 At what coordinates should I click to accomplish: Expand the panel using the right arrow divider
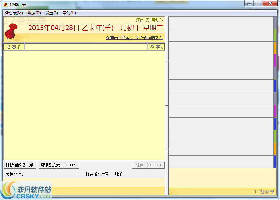[167, 60]
